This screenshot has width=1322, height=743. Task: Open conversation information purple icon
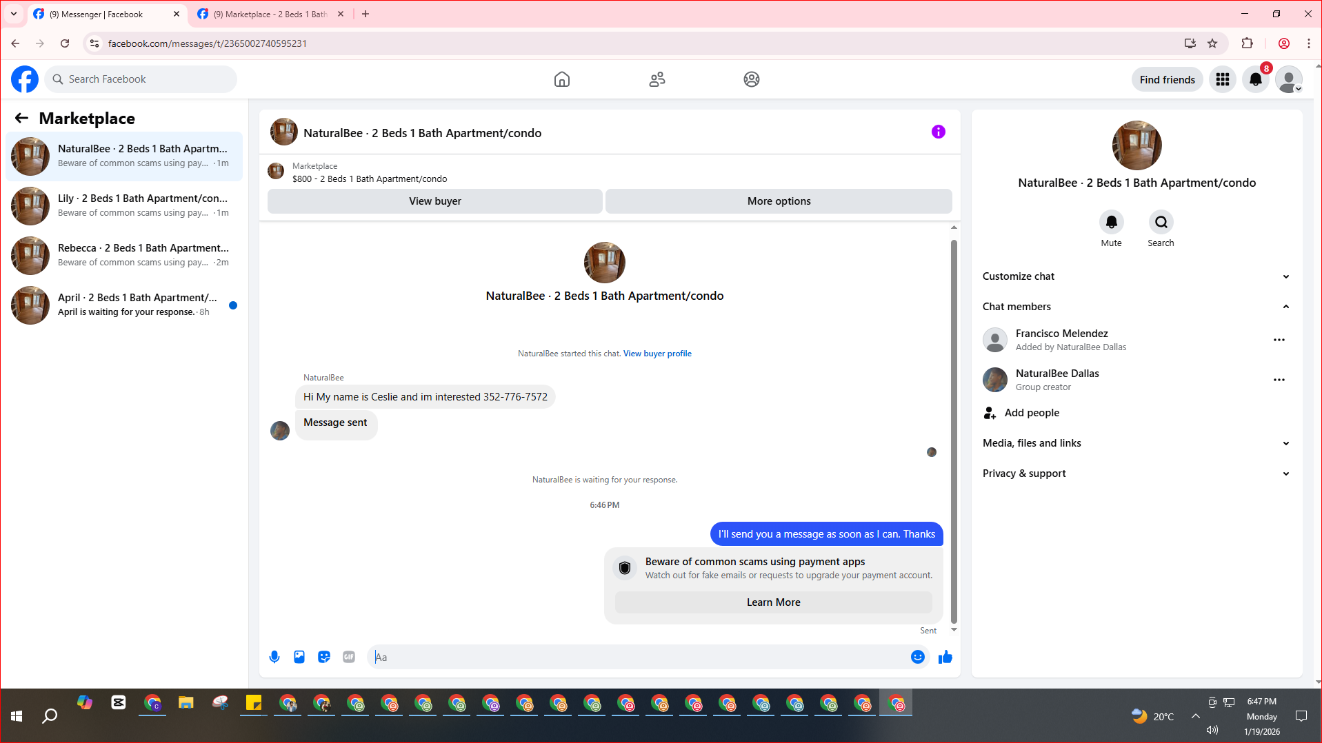(939, 132)
